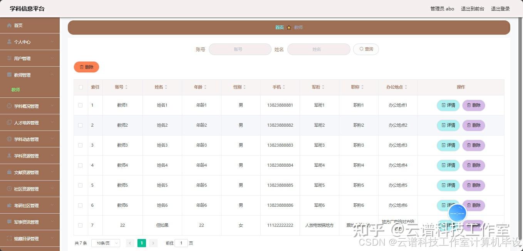Click the 首页 breadcrumb link
Image resolution: width=523 pixels, height=251 pixels.
(279, 27)
